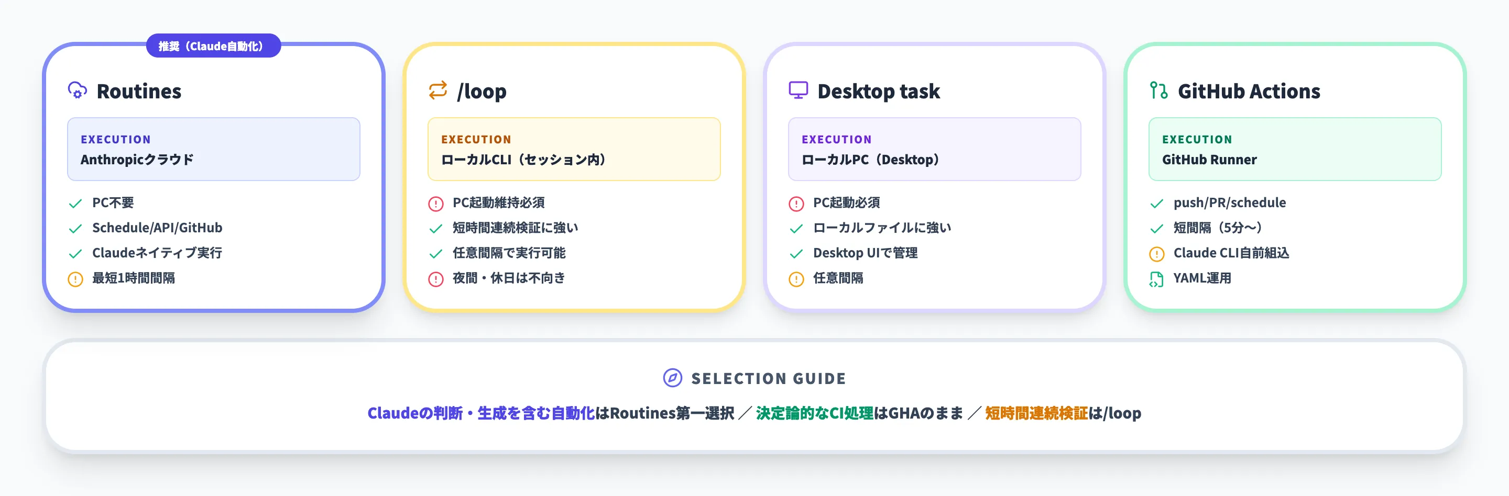Click the warning icon beside Claude CLI自前組込
Screen dimensions: 1509x496
coord(1157,254)
